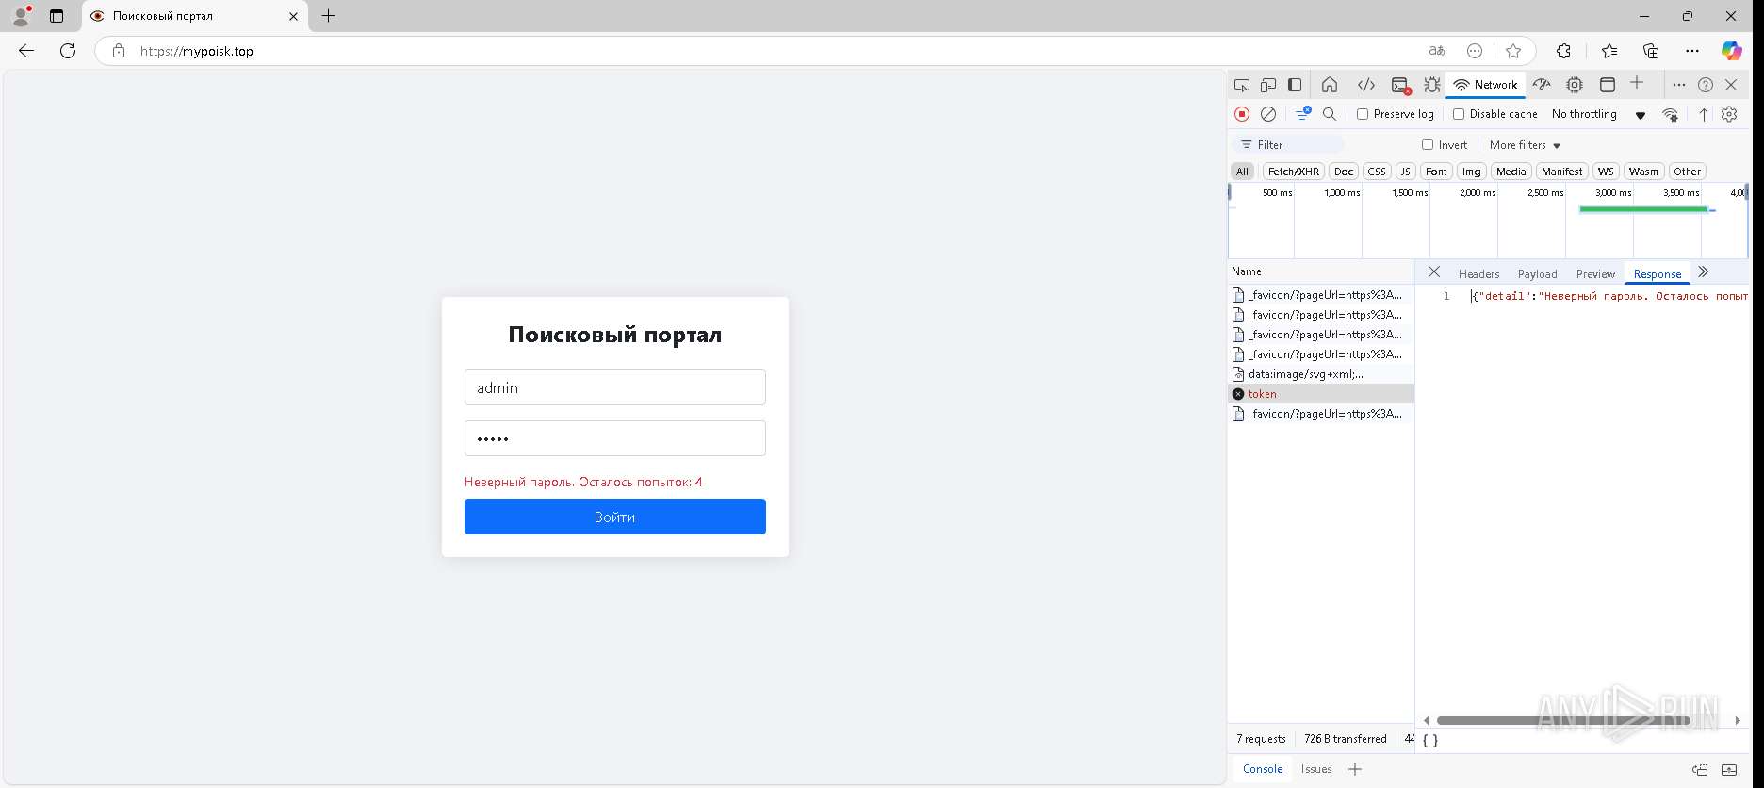Open the Elements panel code icon
The height and width of the screenshot is (788, 1764).
(x=1366, y=85)
